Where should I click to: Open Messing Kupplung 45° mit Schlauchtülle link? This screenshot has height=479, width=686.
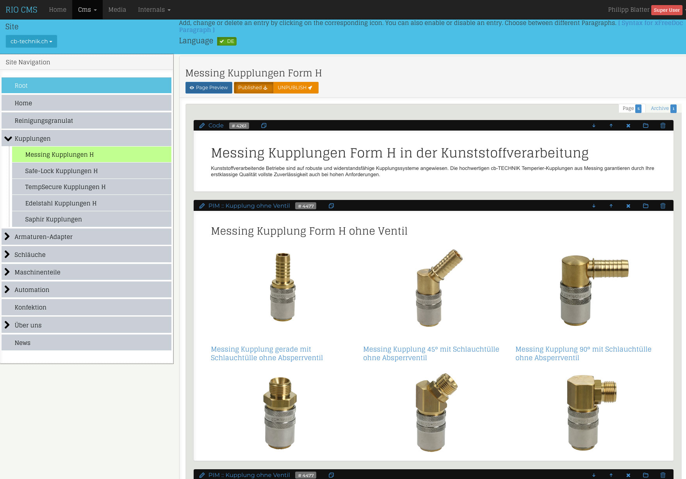pos(431,354)
